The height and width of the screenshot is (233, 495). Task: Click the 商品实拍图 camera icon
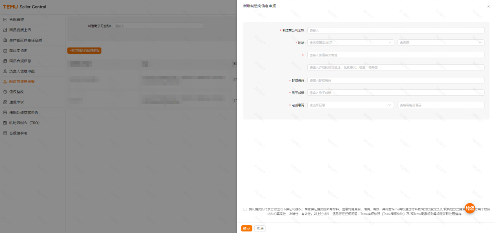(x=5, y=50)
